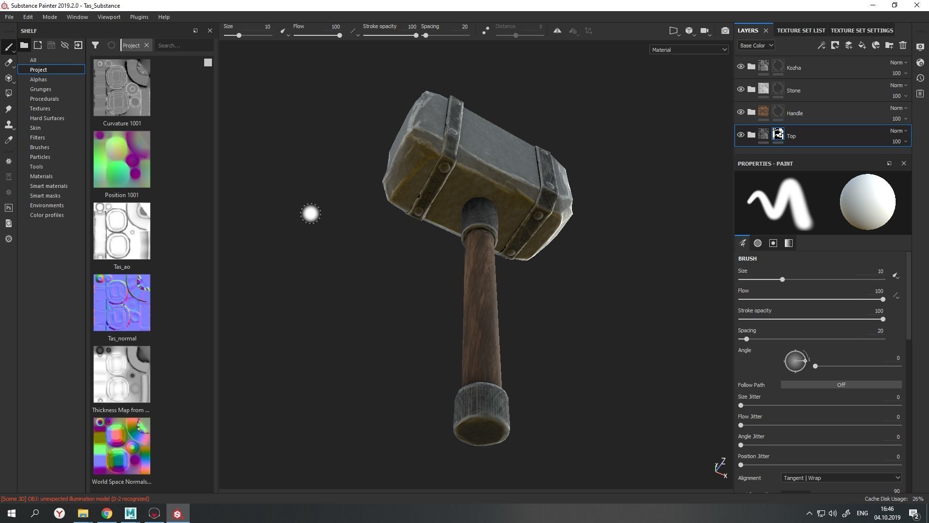Toggle the size pen pressure icon in the Brush panel

[896, 276]
